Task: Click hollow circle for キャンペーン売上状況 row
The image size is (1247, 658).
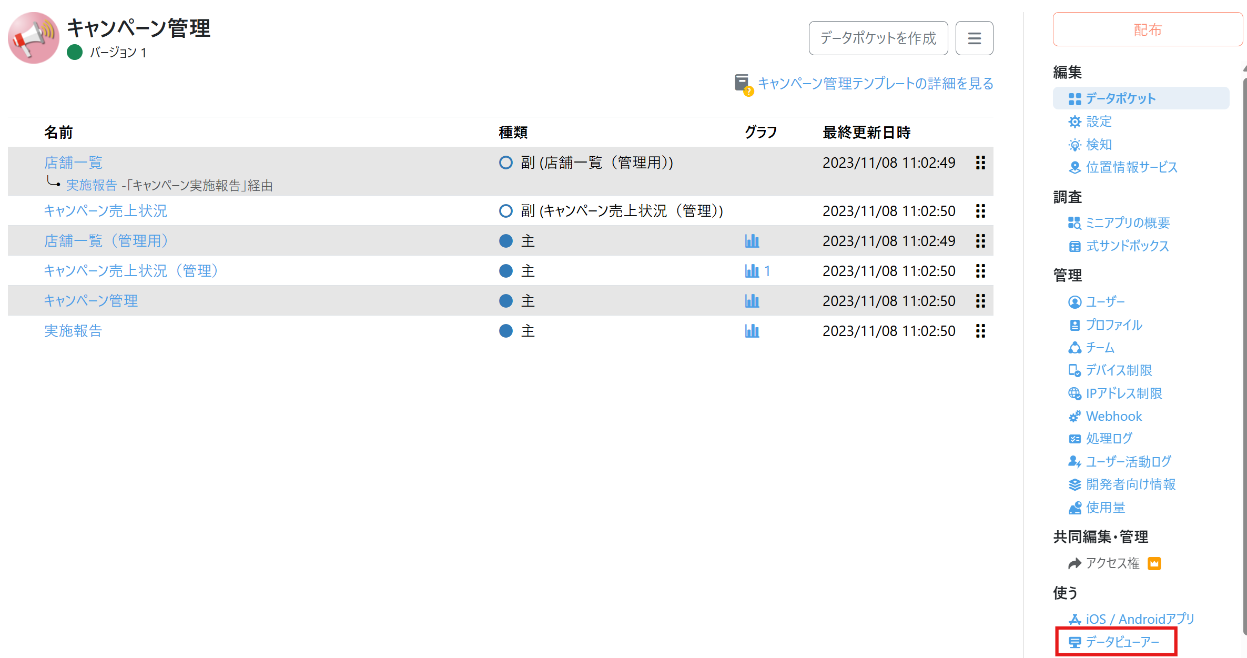Action: click(505, 211)
